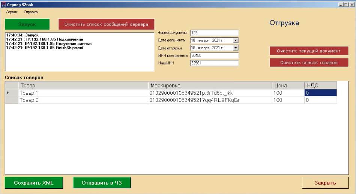Viewport: 356px width, 194px height.
Task: Click the НДС column header
Action: coord(321,85)
